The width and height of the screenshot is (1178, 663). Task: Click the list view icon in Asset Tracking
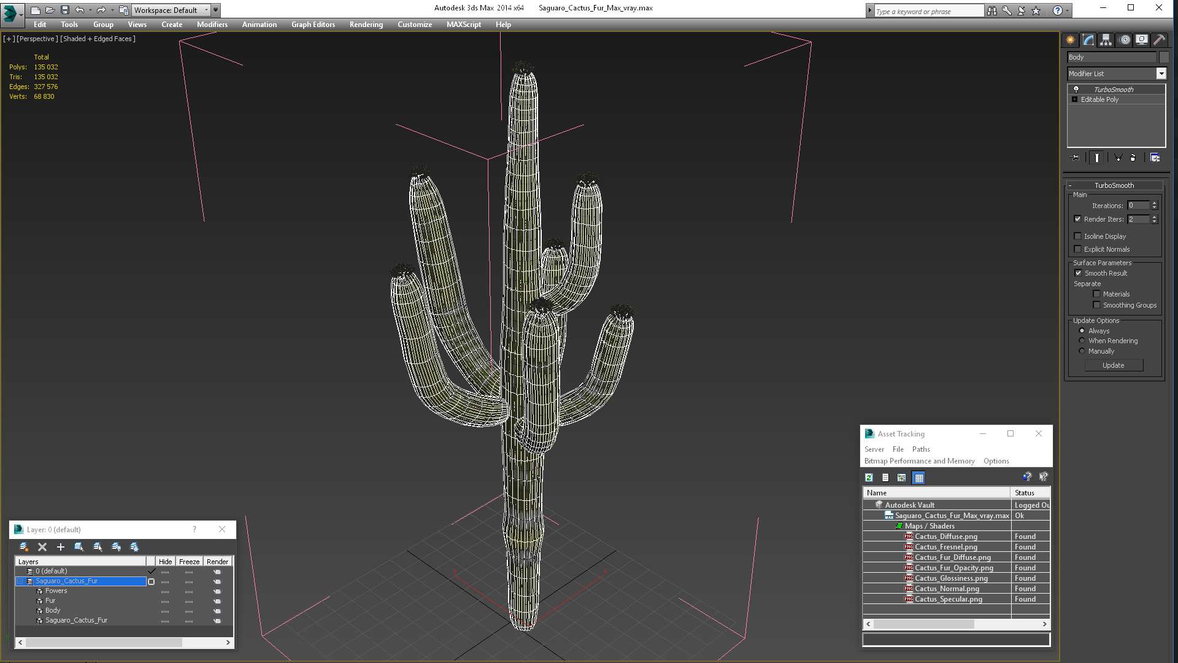[x=885, y=477]
